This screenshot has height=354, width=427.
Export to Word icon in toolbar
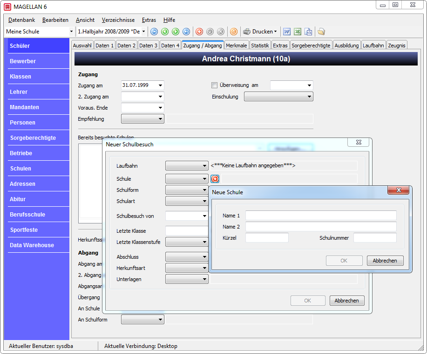click(x=287, y=32)
